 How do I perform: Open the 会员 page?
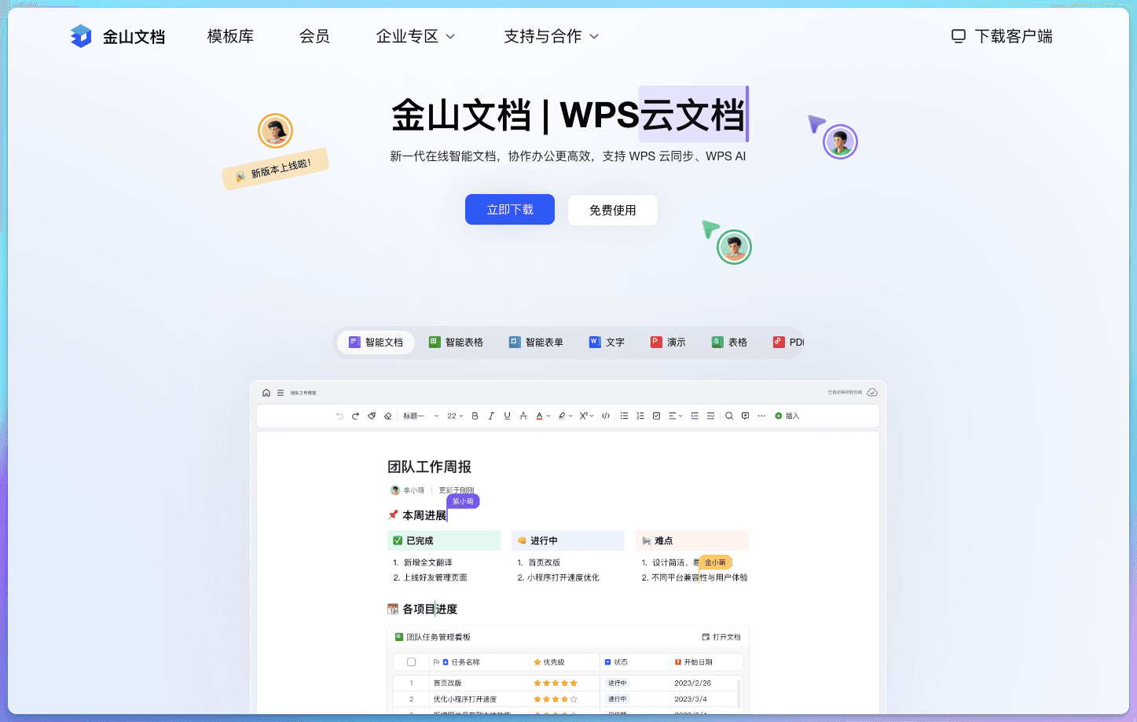[314, 36]
